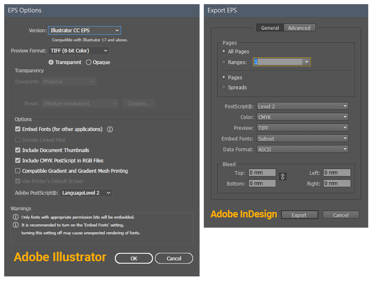Open the Embed Fonts Subset dropdown
This screenshot has width=372, height=281.
coord(303,138)
